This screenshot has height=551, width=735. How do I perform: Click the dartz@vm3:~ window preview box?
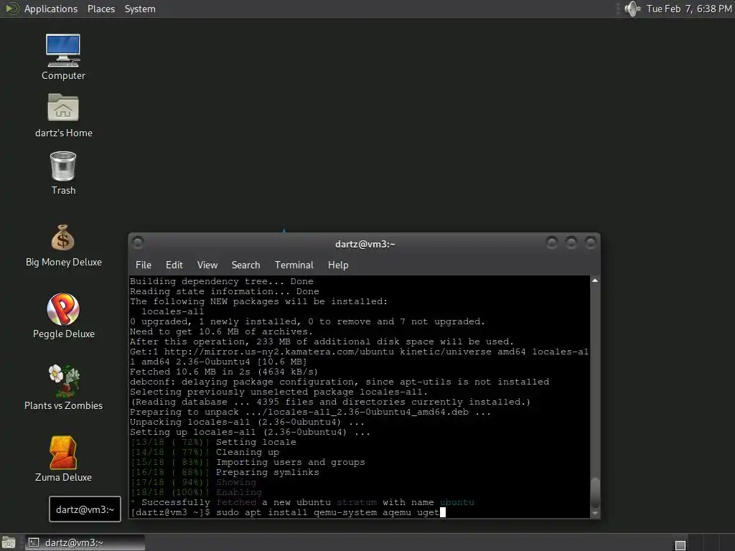85,509
